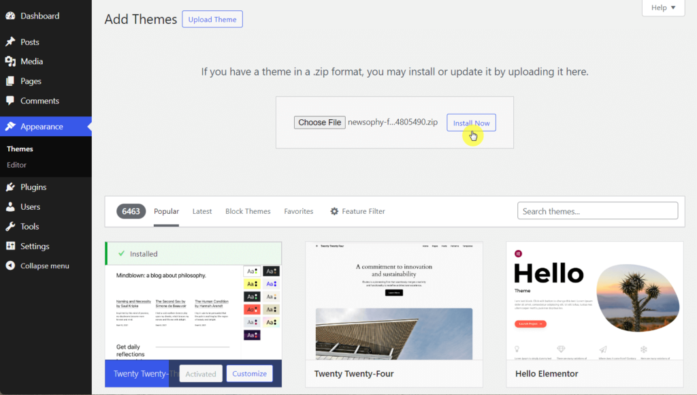
Task: Open the Help dropdown
Action: pyautogui.click(x=663, y=7)
